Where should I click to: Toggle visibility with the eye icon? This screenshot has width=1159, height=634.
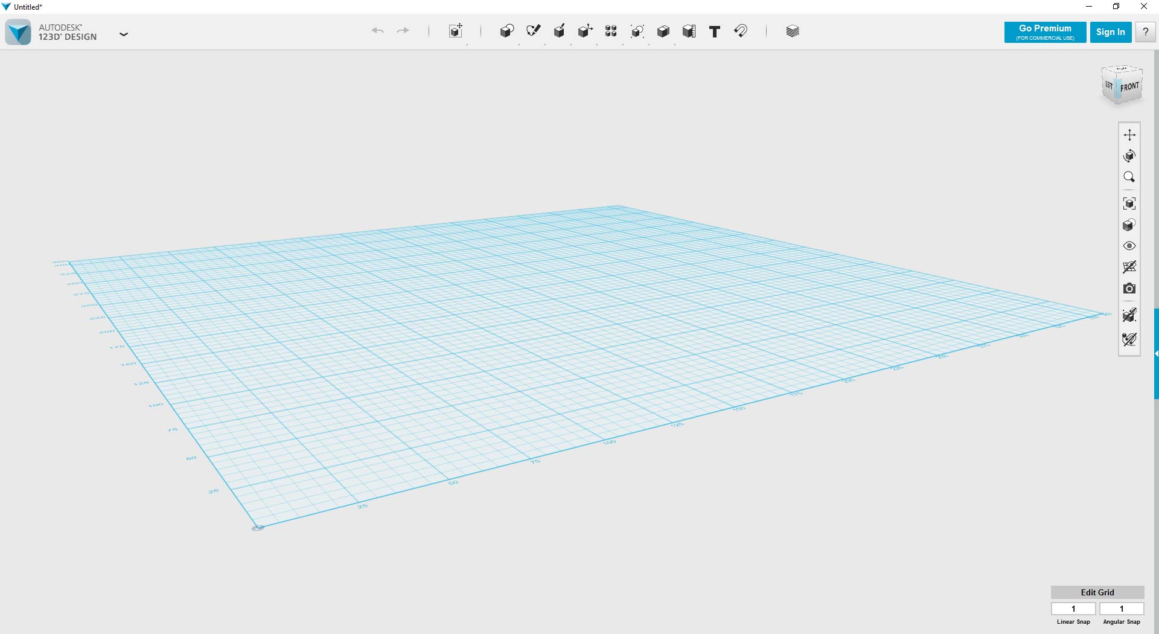(x=1129, y=246)
